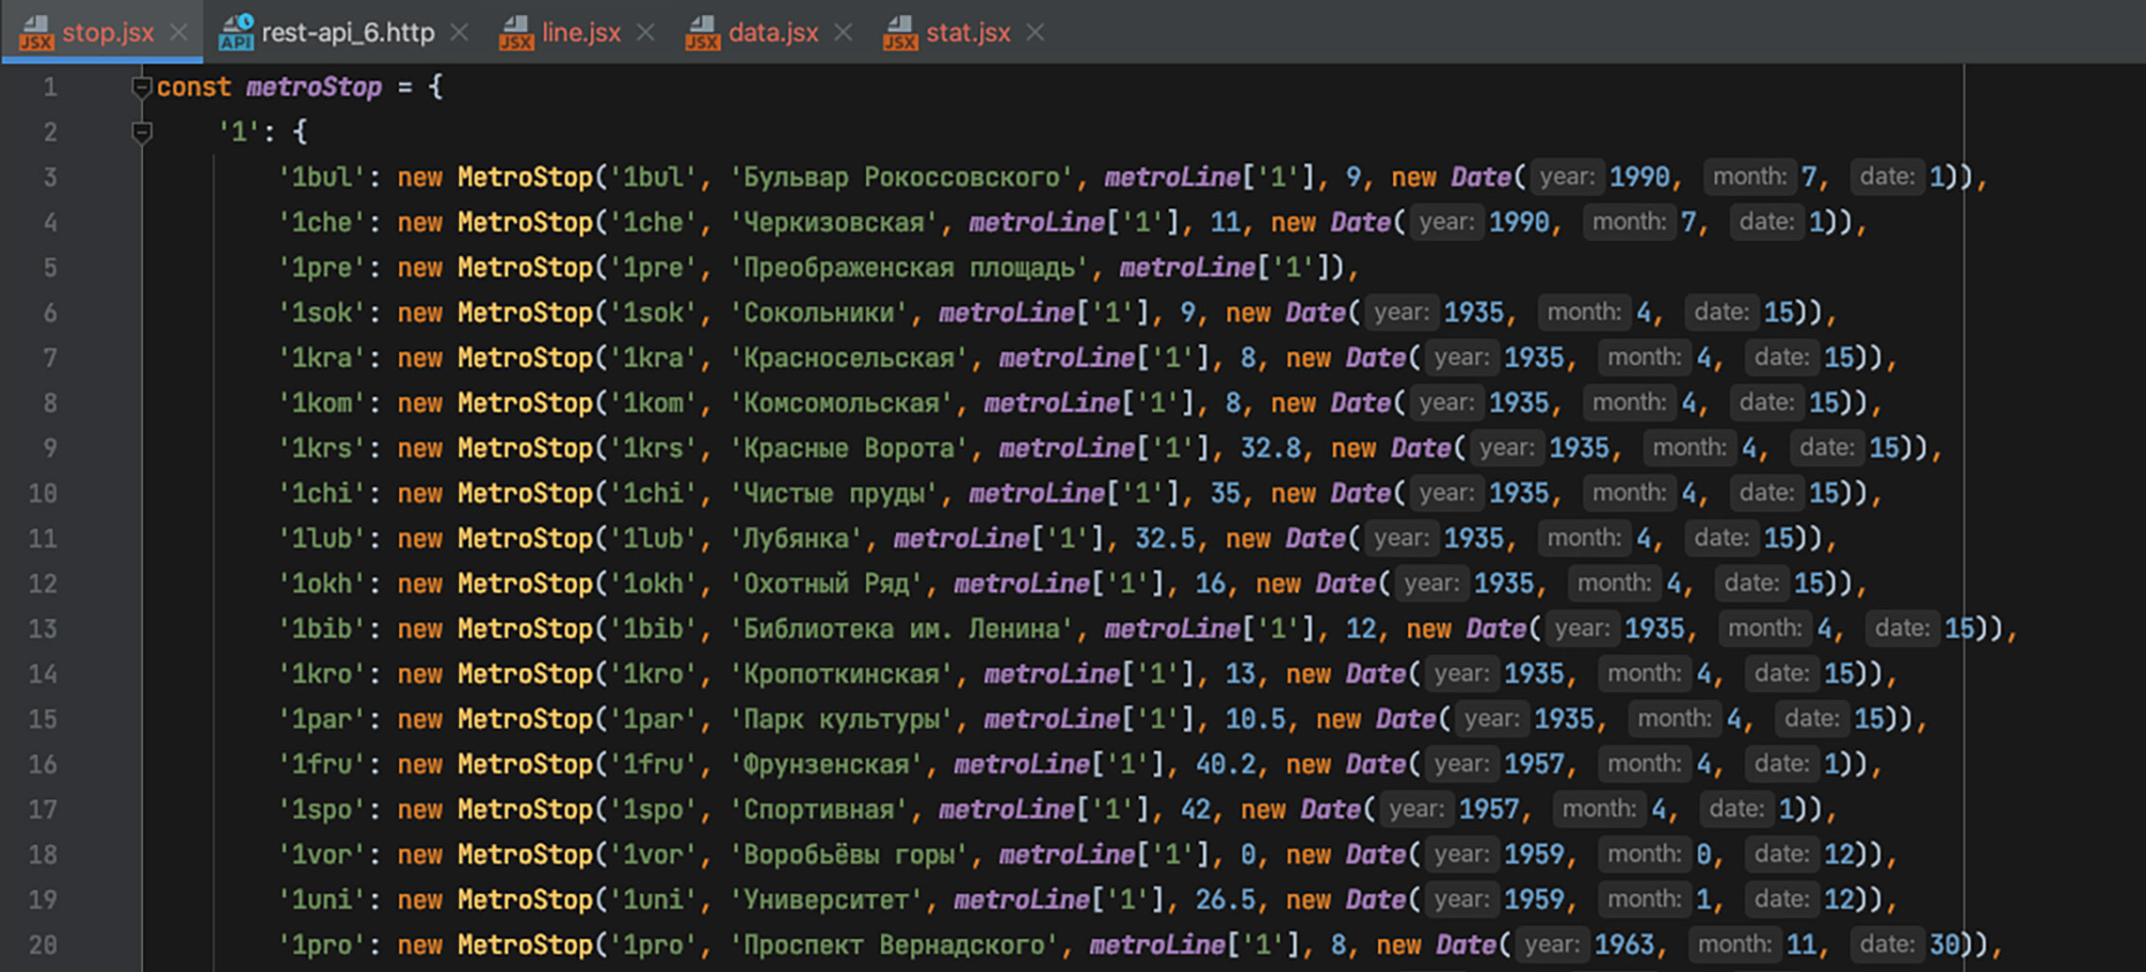Open the line.jsx tab
This screenshot has height=972, width=2146.
point(581,33)
